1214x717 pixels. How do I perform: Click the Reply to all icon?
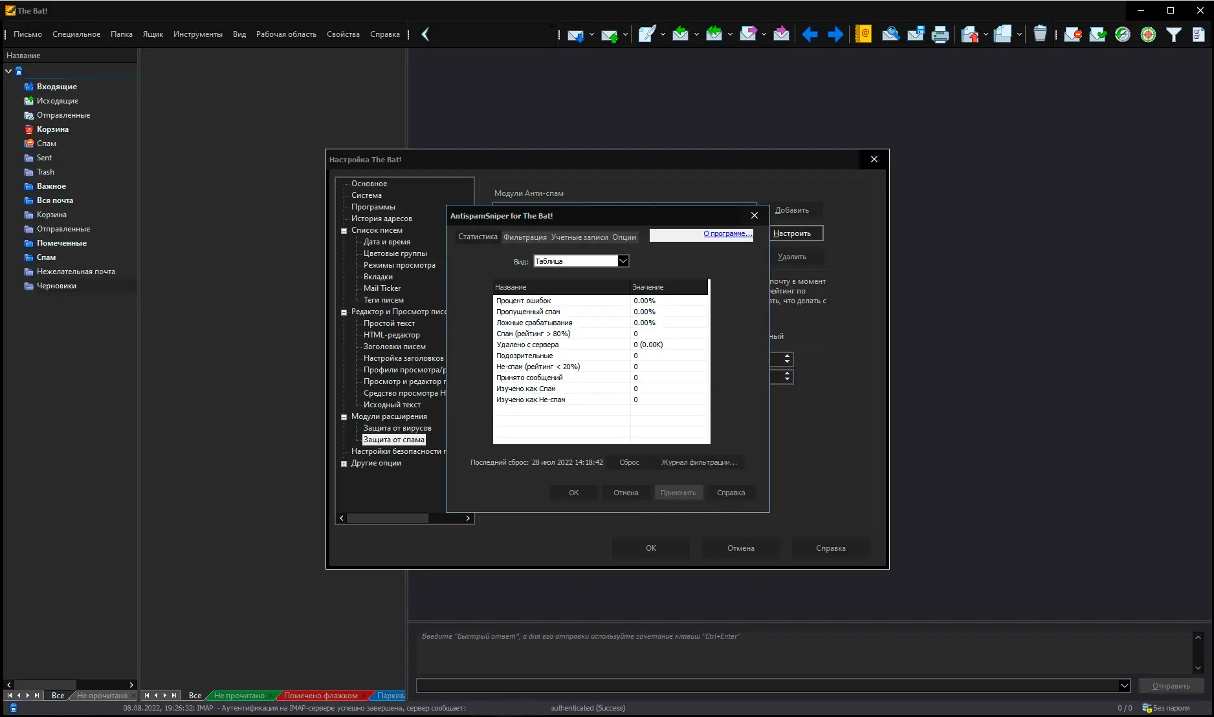pyautogui.click(x=714, y=34)
